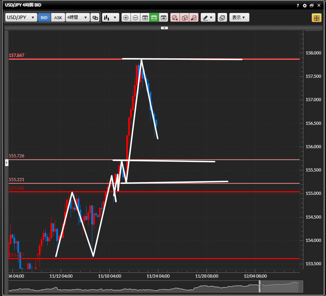Open the 表示 display menu
The height and width of the screenshot is (296, 326).
(x=239, y=18)
